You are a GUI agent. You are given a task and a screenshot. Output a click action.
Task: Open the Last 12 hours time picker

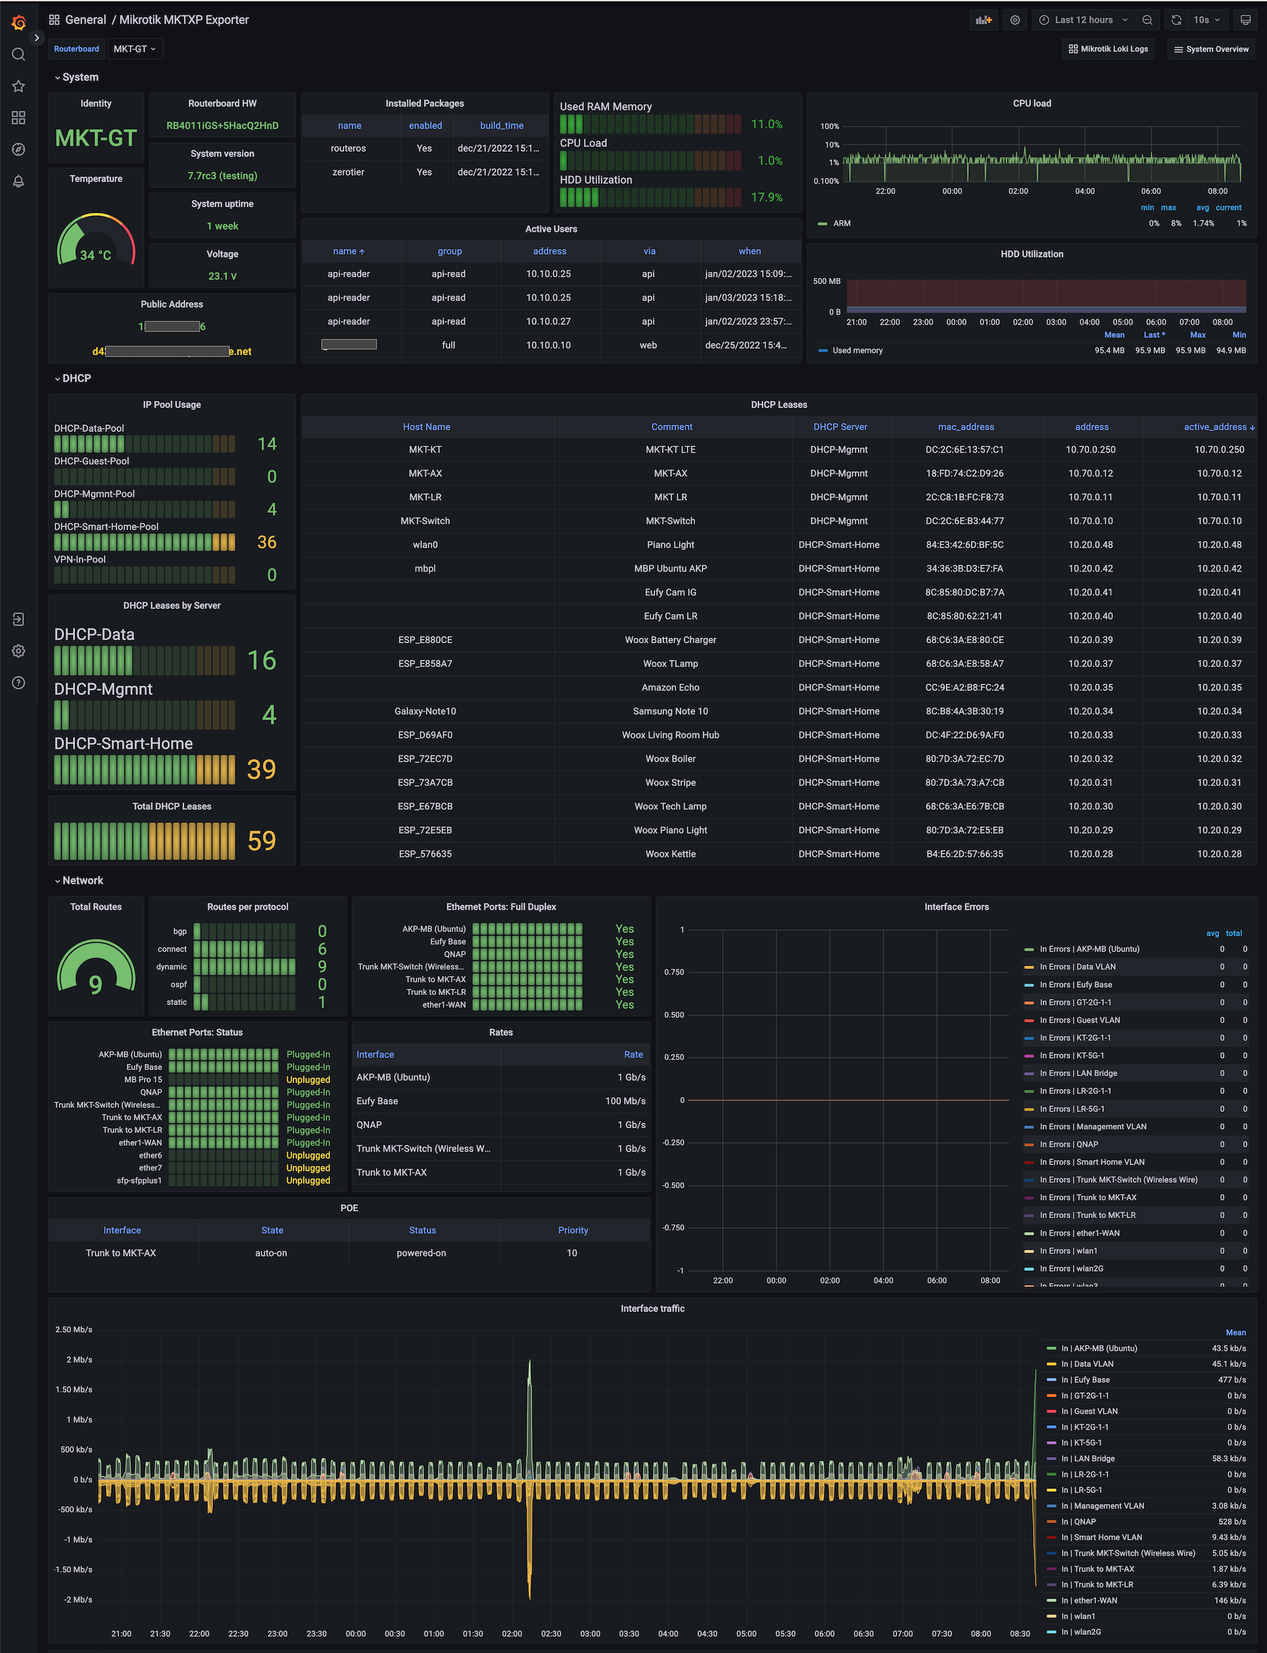1084,20
